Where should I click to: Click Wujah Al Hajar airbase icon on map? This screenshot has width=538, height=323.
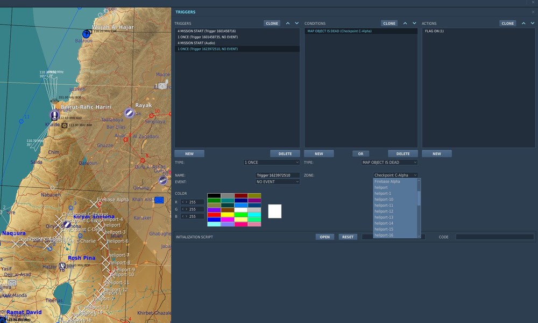point(87,34)
